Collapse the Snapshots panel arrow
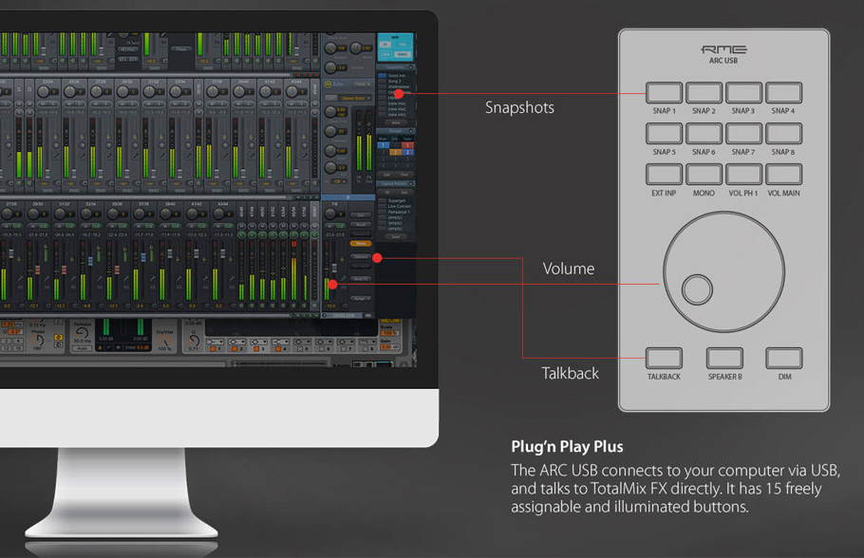This screenshot has height=558, width=864. 410,67
